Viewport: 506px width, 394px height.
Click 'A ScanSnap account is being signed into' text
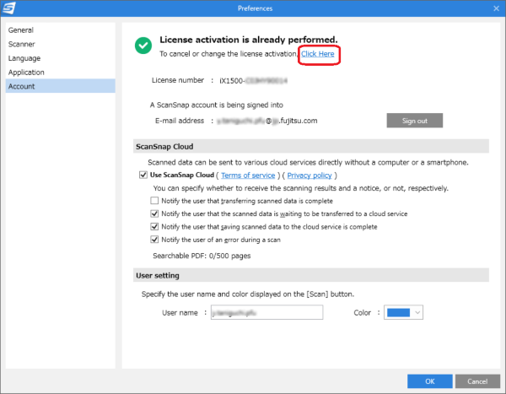(217, 105)
